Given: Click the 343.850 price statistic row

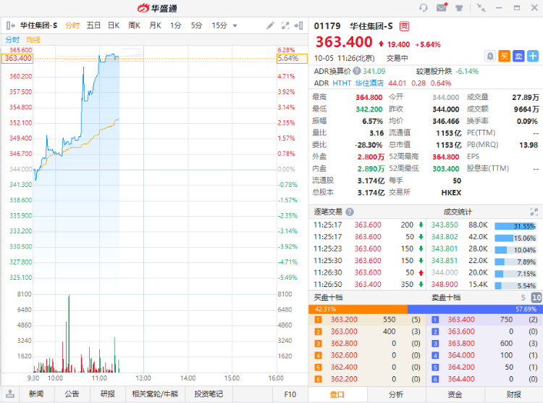Looking at the screenshot, I should [484, 225].
